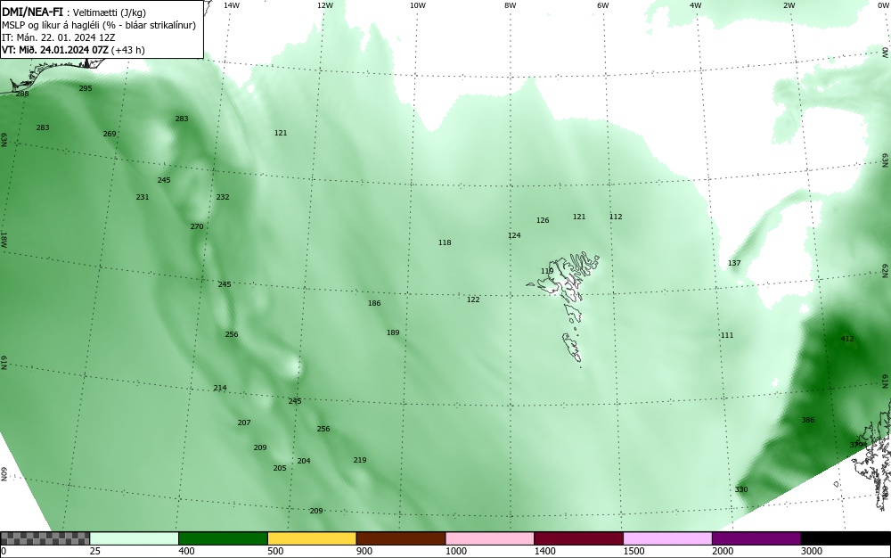Select the map value 269
The width and height of the screenshot is (891, 558).
click(x=110, y=134)
